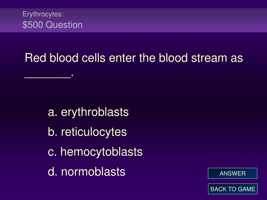The image size is (267, 200).
Task: Click the word stream in the question
Action: coord(209,58)
